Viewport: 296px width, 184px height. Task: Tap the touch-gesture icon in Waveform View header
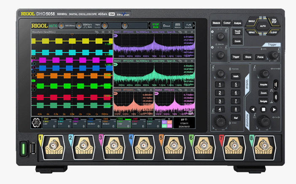(x=97, y=32)
